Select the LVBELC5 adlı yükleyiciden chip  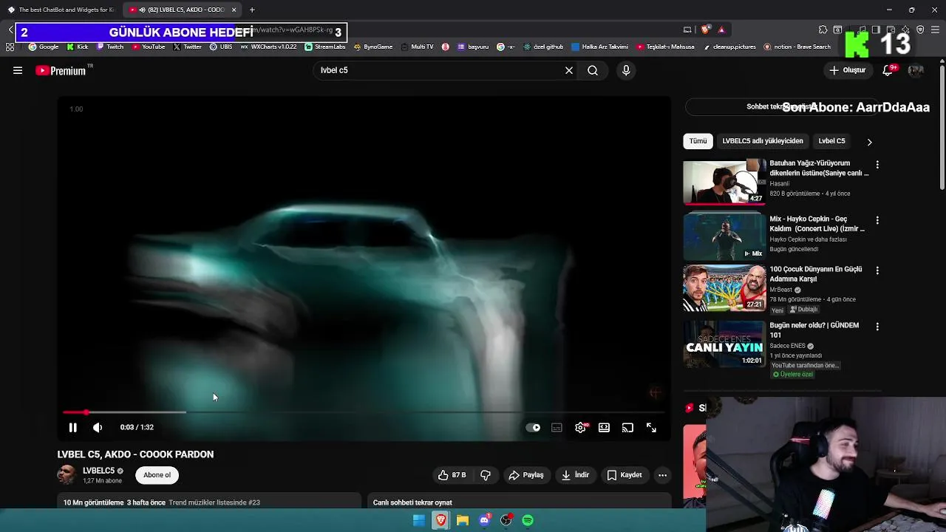pyautogui.click(x=763, y=140)
